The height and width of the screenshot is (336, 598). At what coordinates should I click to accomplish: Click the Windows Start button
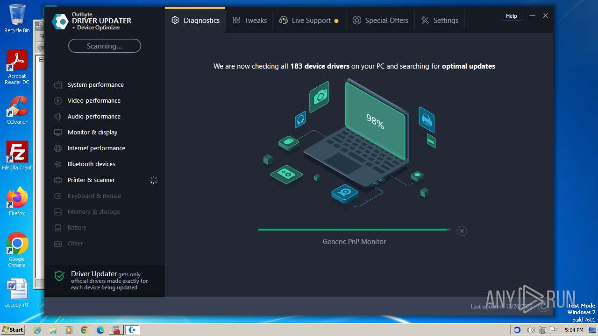(x=13, y=329)
